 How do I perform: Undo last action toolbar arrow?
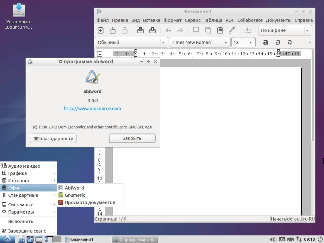(168, 31)
